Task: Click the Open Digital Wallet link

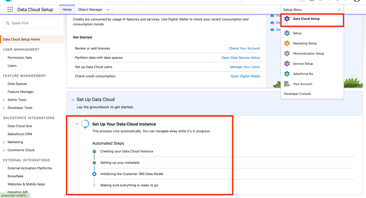Action: click(x=245, y=76)
